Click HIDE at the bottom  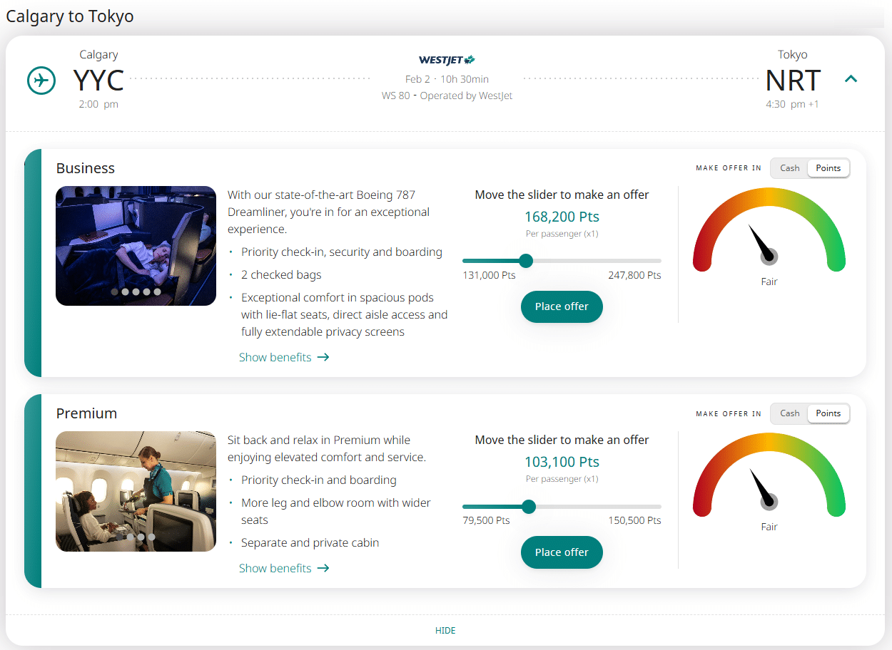[445, 631]
